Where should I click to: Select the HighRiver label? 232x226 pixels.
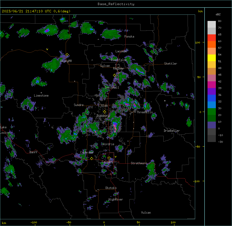click(116, 199)
